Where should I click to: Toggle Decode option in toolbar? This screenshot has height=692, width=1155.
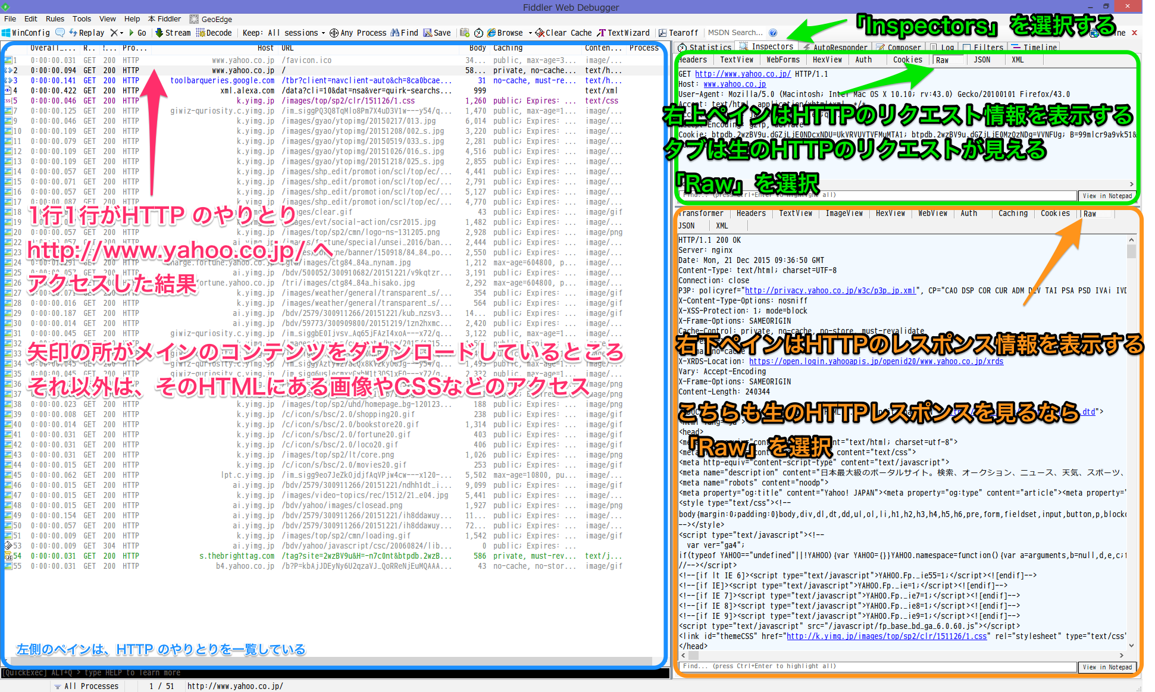click(x=214, y=33)
